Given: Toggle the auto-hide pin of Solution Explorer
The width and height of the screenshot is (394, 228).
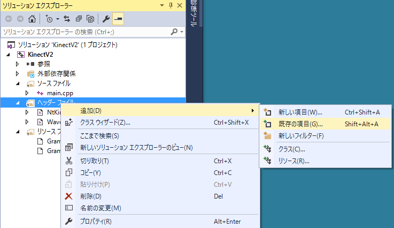Looking at the screenshot, I should pos(171,5).
